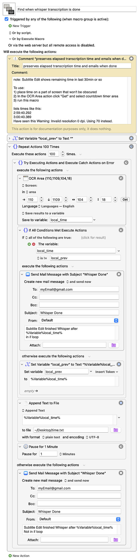The height and width of the screenshot is (560, 139).
Task: Open gear menu for Try Executing Actions block
Action: tap(126, 162)
